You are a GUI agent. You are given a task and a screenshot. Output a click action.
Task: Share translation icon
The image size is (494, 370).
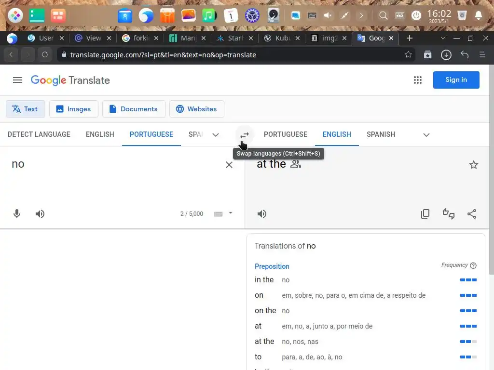pos(472,214)
